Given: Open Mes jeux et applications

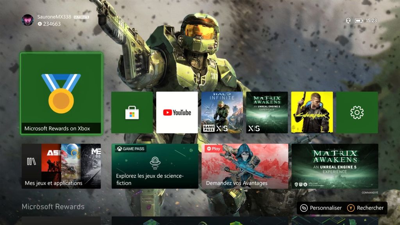Looking at the screenshot, I should (x=61, y=166).
